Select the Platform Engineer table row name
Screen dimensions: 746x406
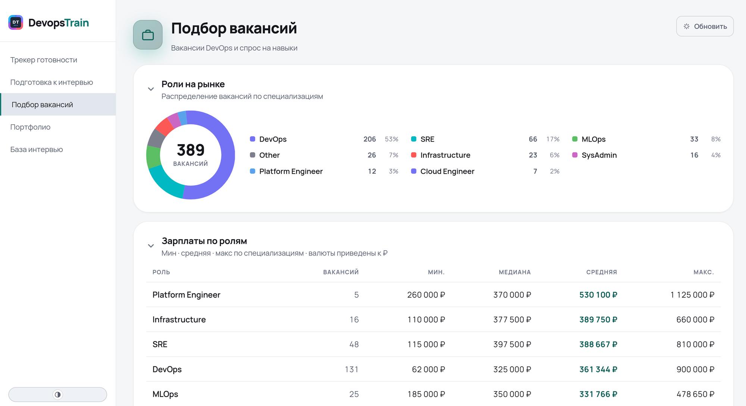pyautogui.click(x=186, y=295)
